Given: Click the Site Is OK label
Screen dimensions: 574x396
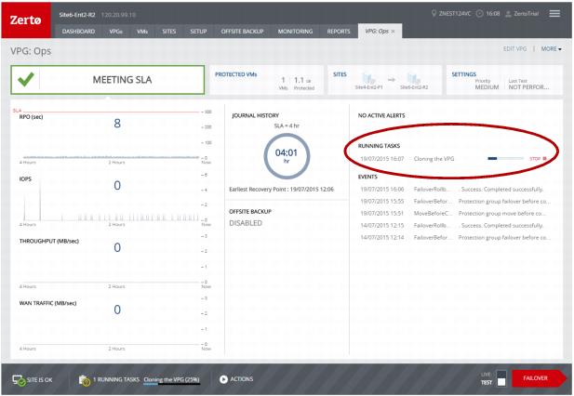Looking at the screenshot, I should coord(39,380).
